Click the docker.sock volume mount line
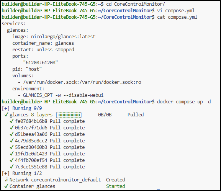 click(80, 82)
